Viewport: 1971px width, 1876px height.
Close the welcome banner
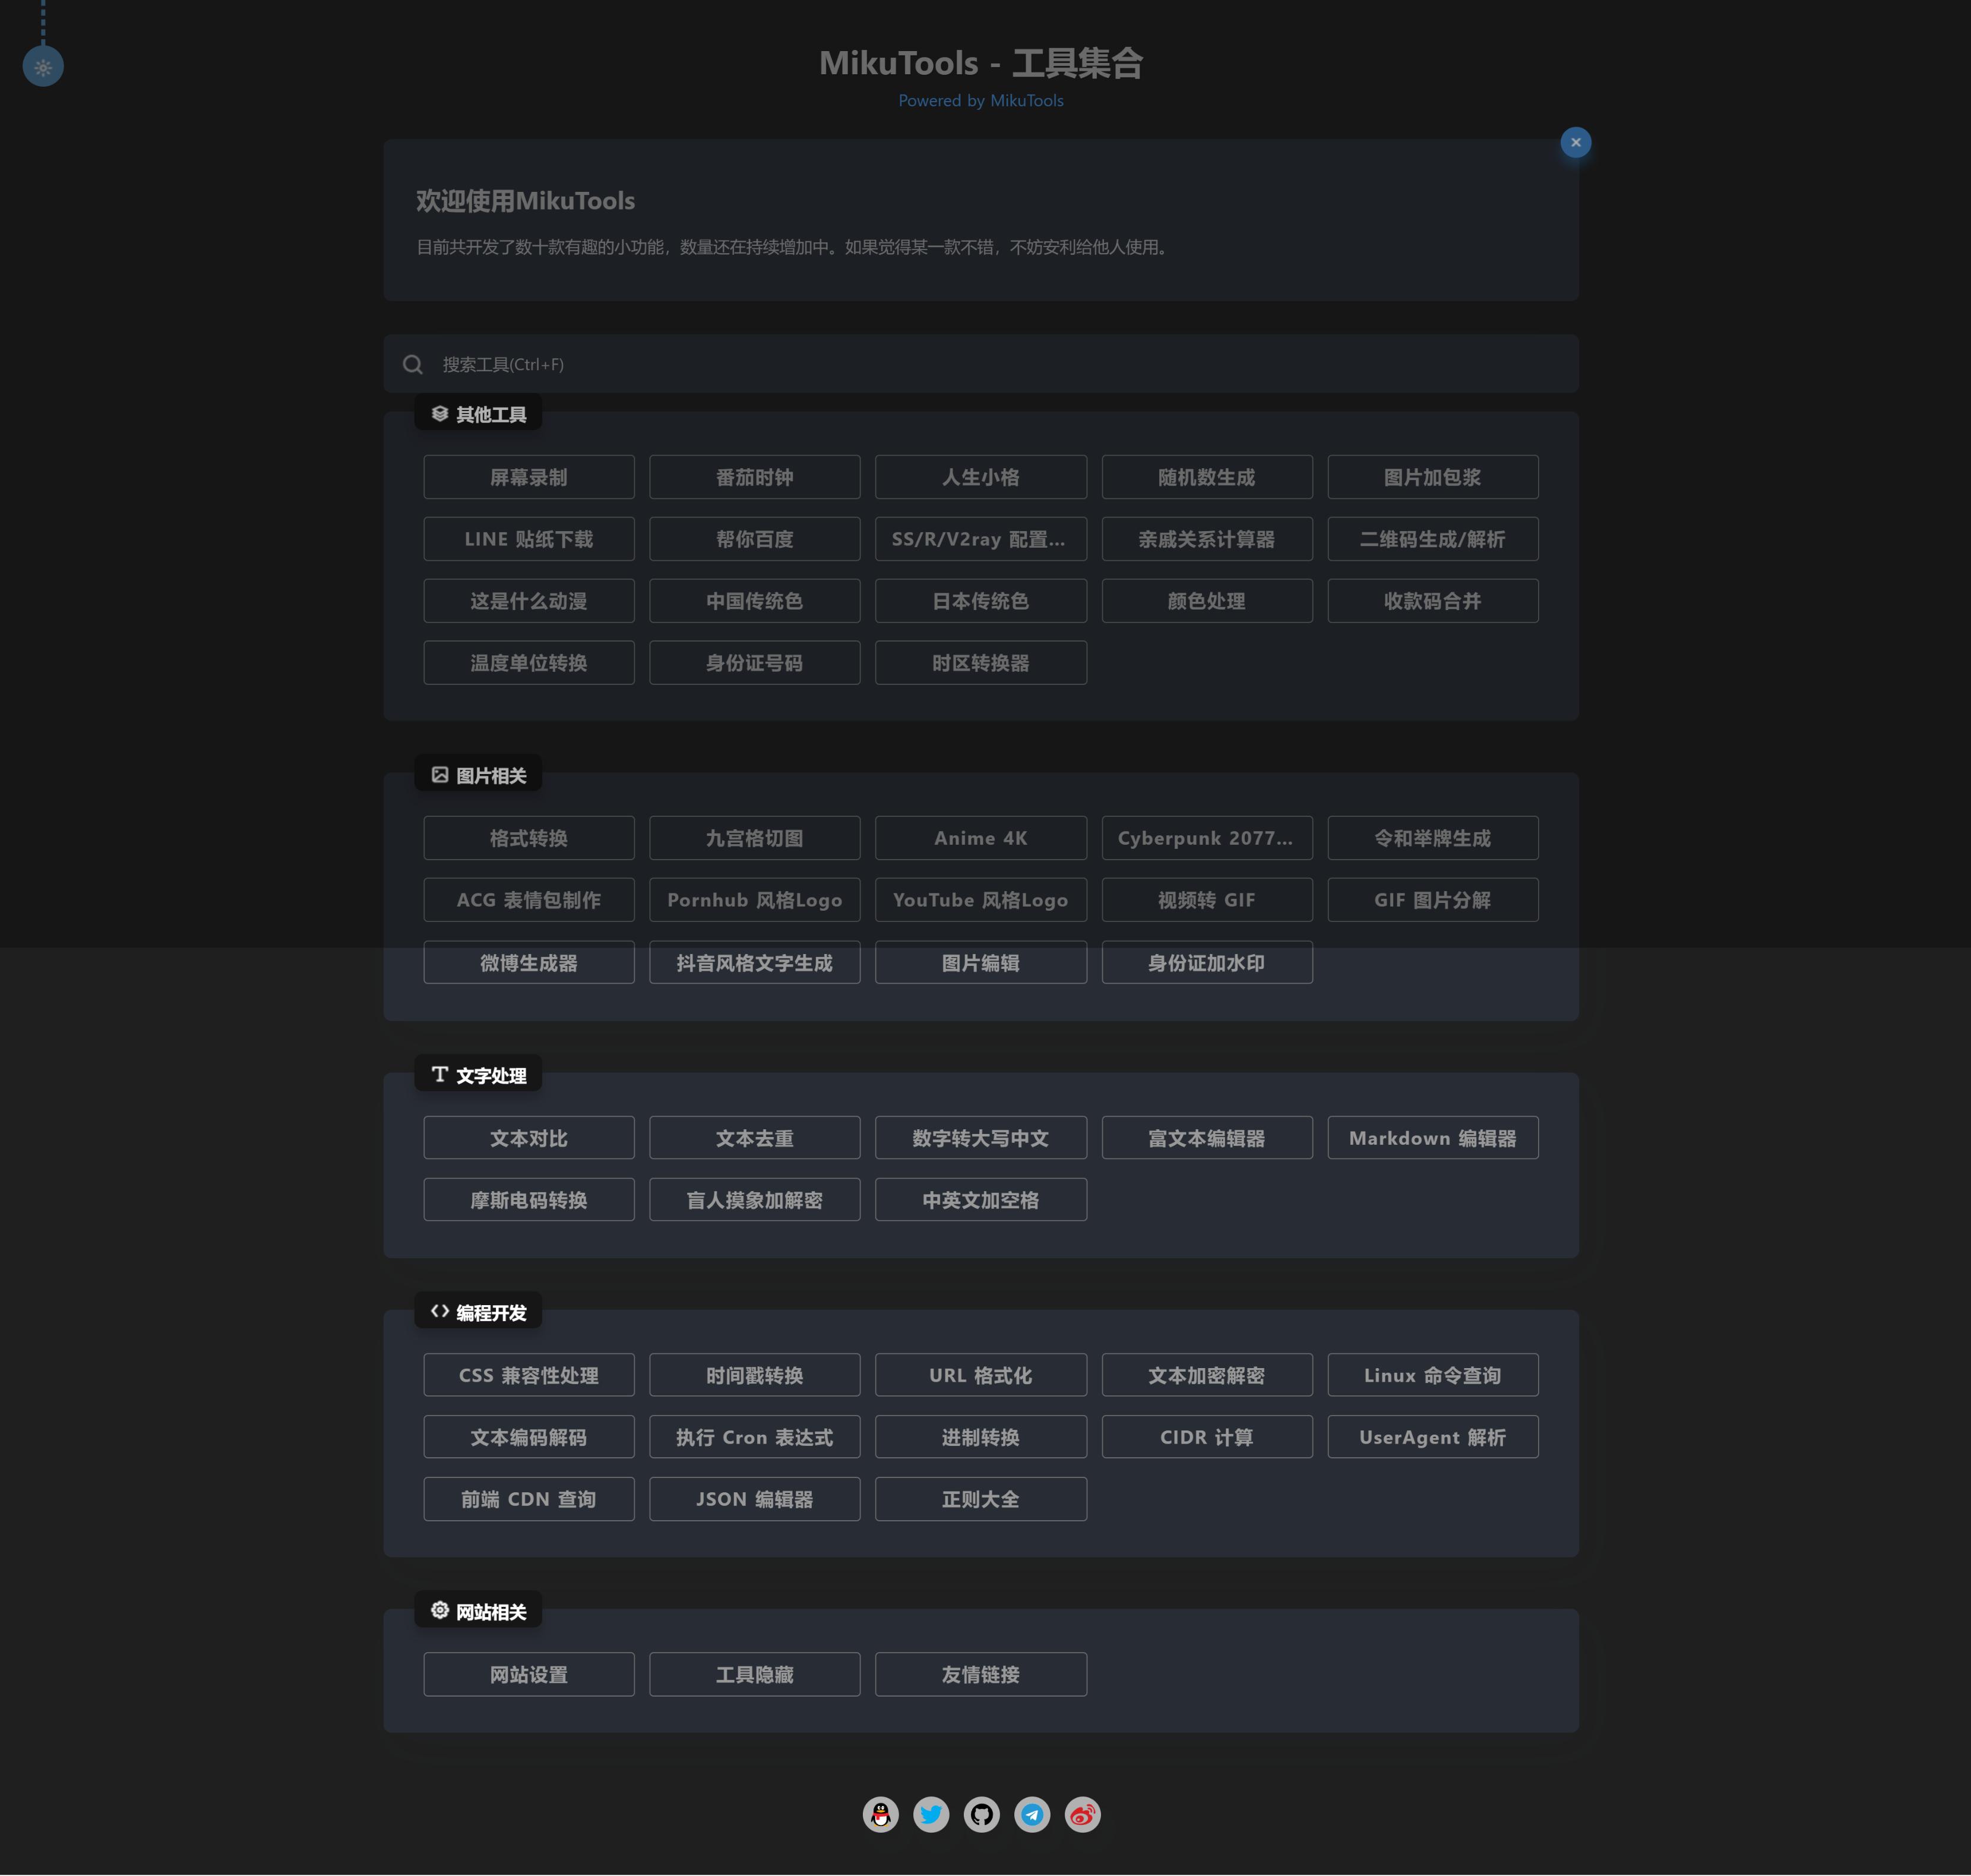point(1575,142)
